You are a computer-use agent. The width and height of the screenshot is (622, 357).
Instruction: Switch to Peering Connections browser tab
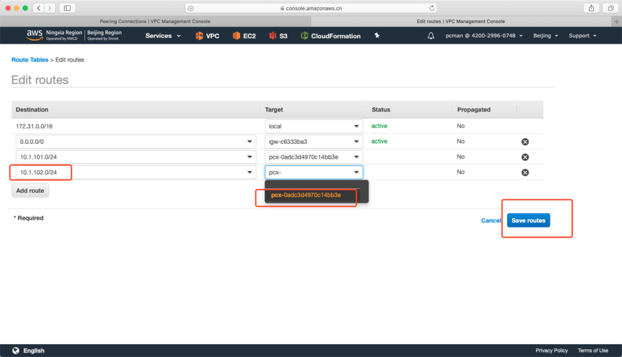(155, 21)
